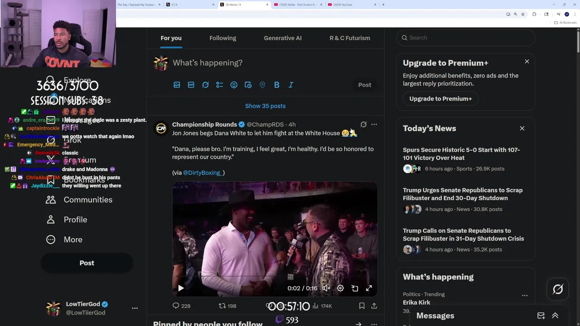This screenshot has width=580, height=326.
Task: Open Chrome three-dot menu
Action: [x=574, y=14]
